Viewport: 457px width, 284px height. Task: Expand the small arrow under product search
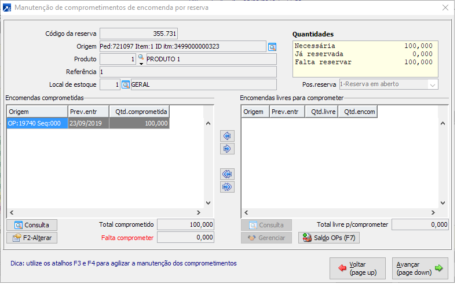coord(141,64)
